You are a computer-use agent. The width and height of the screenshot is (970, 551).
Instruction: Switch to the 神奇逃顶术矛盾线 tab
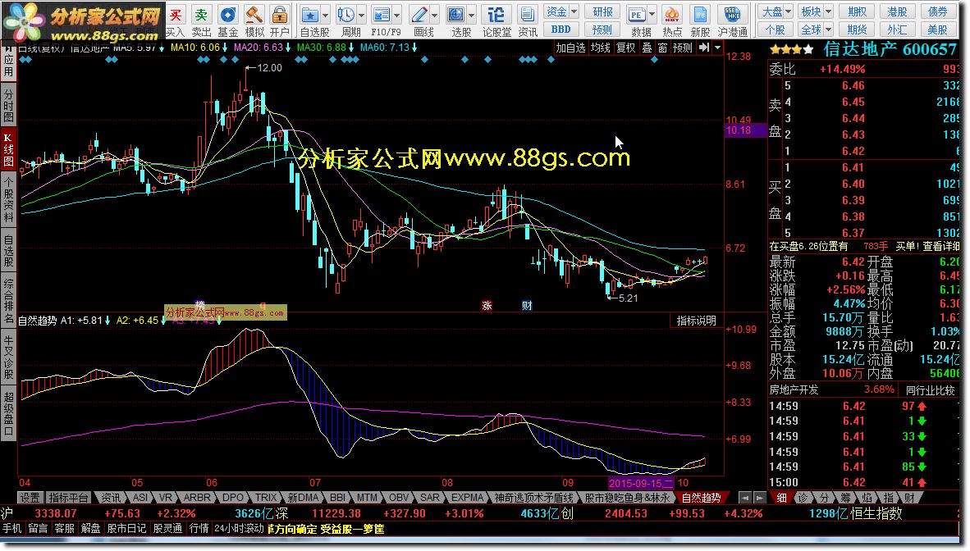point(534,498)
